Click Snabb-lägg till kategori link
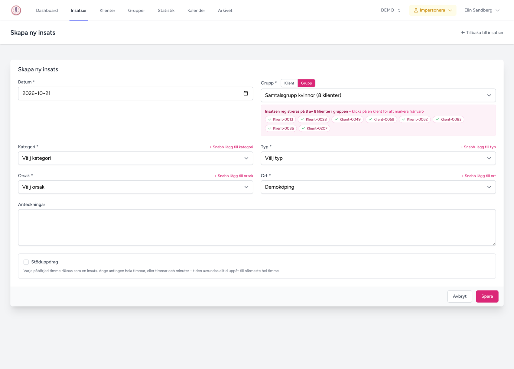Viewport: 514px width, 369px height. point(231,147)
